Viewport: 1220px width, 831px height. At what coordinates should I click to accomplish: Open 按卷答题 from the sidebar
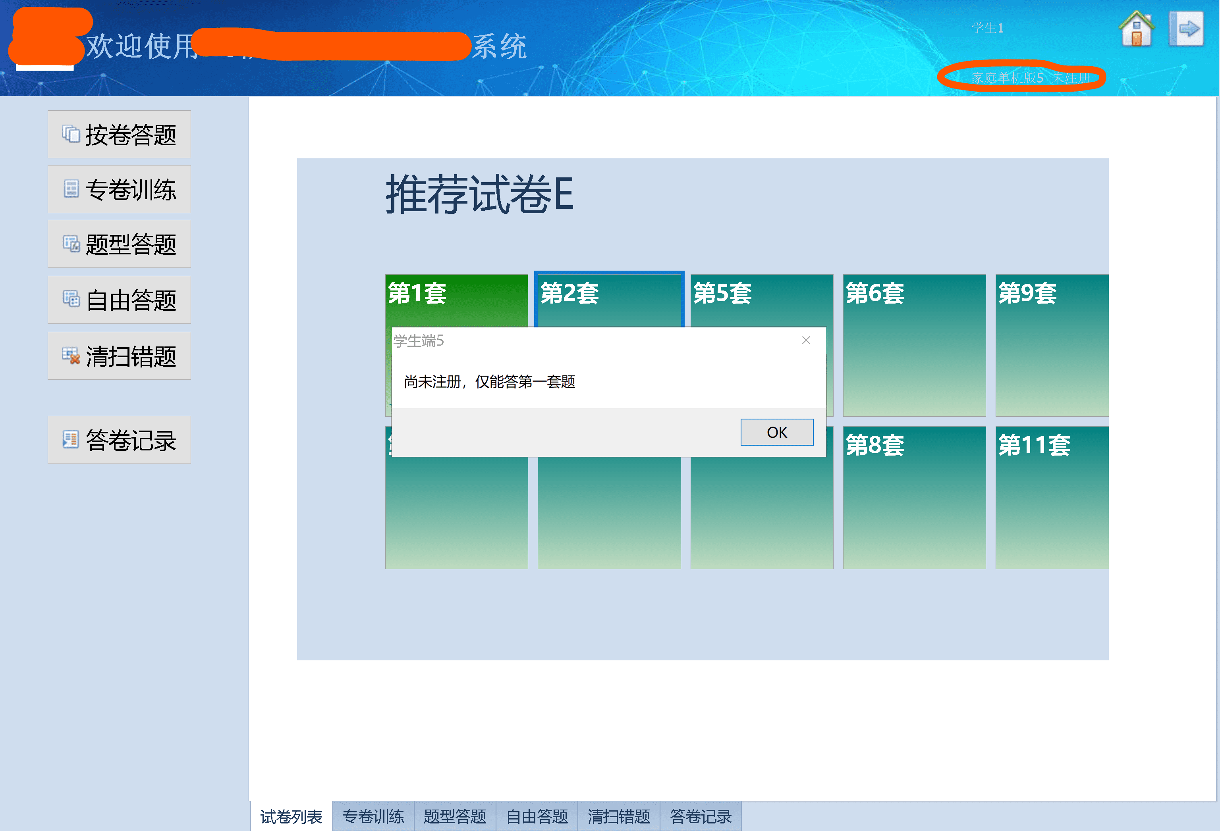[119, 134]
